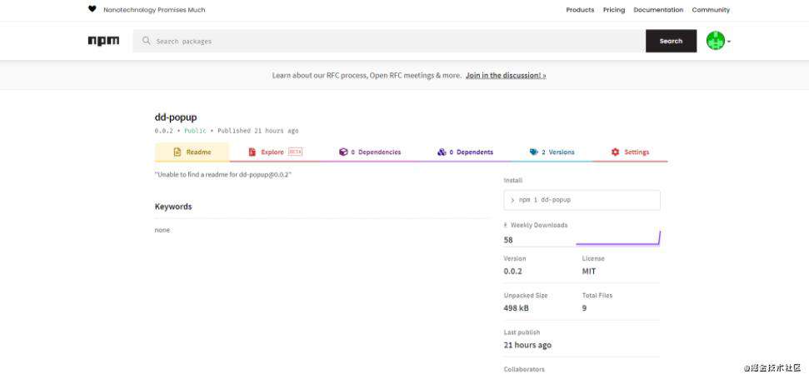Click the total files value 9
The image size is (809, 379).
click(x=584, y=308)
